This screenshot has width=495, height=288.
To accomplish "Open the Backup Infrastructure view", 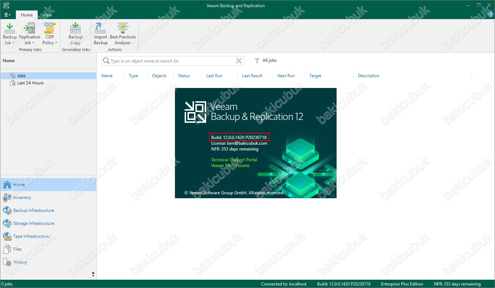I will 48,210.
